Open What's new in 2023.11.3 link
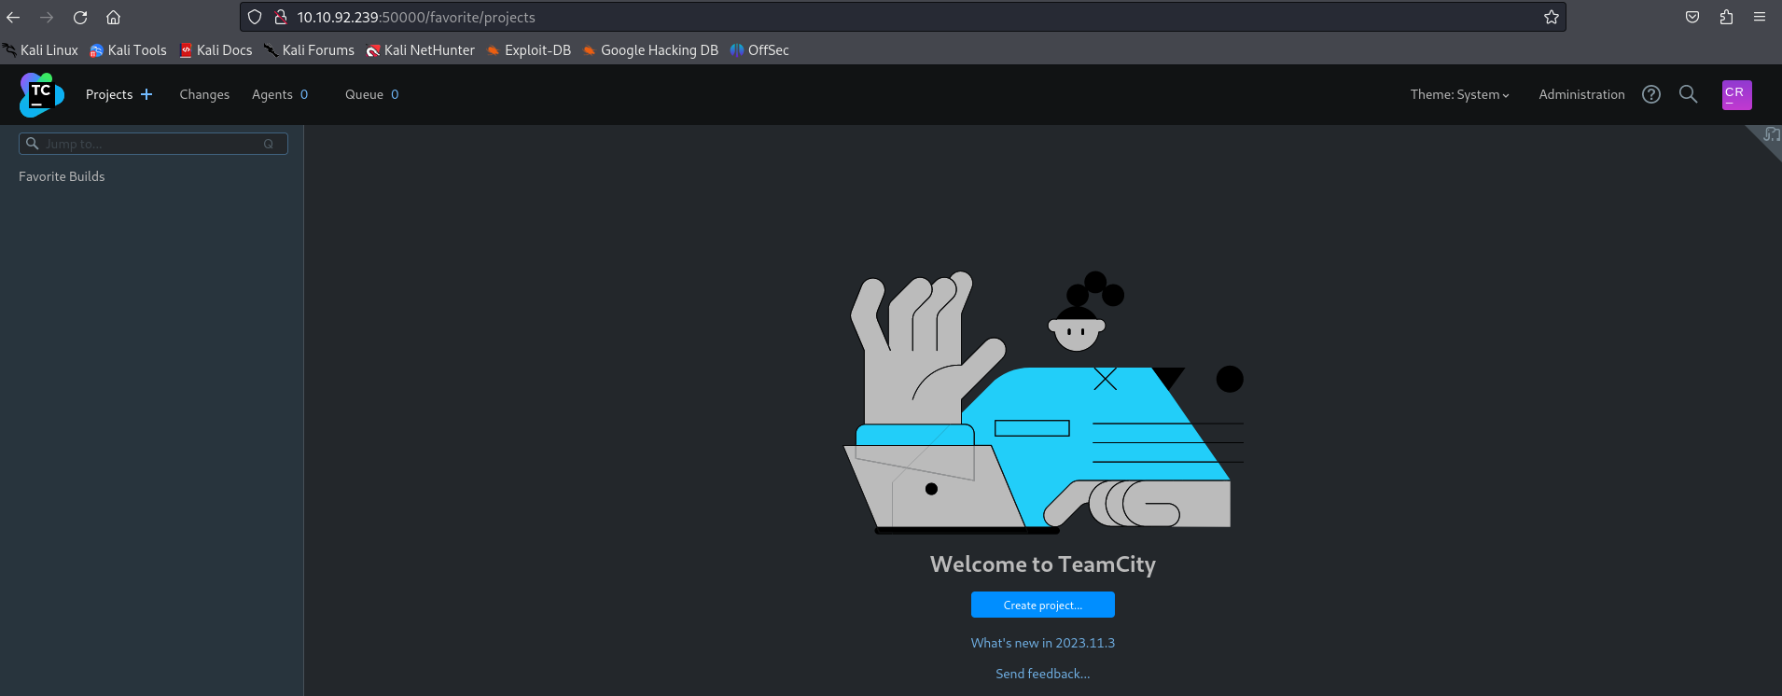Image resolution: width=1782 pixels, height=696 pixels. coord(1042,643)
